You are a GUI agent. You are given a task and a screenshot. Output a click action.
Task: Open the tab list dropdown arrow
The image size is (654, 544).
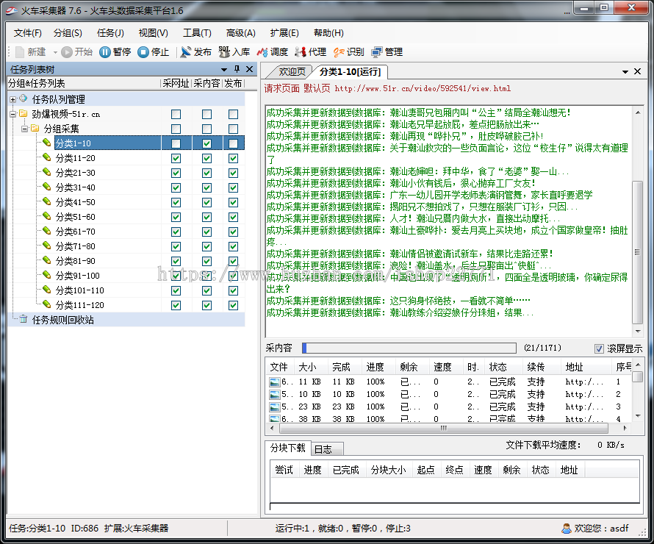click(625, 72)
